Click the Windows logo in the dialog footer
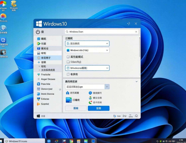The width and height of the screenshot is (186, 143). point(38,116)
